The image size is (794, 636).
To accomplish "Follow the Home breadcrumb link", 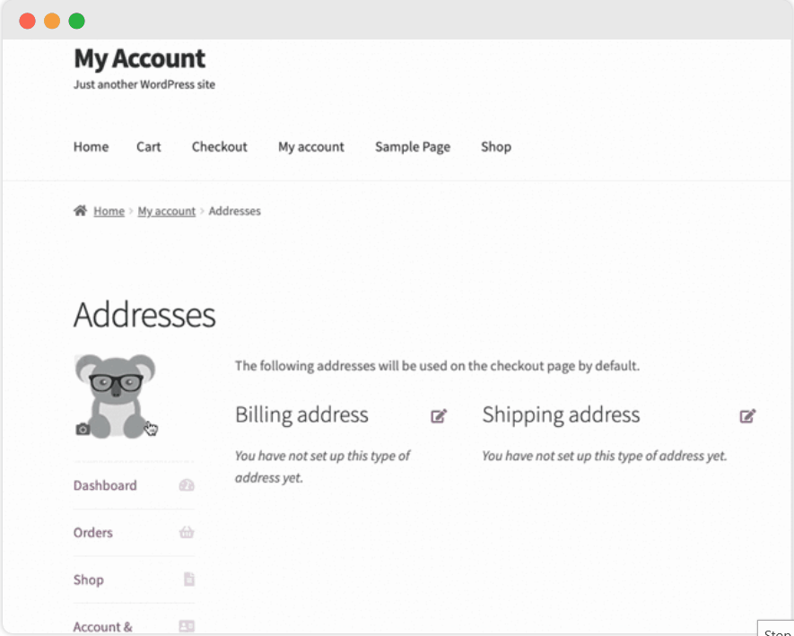I will click(109, 210).
